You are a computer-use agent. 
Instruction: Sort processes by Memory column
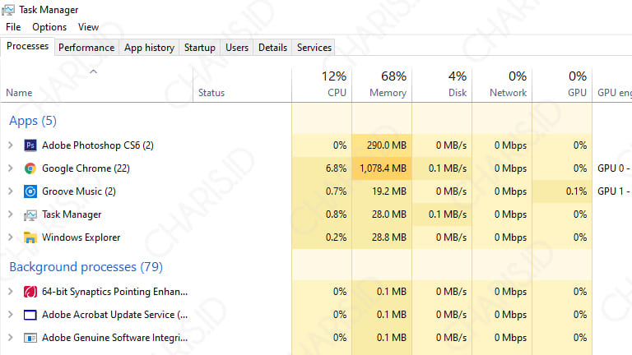(x=382, y=85)
